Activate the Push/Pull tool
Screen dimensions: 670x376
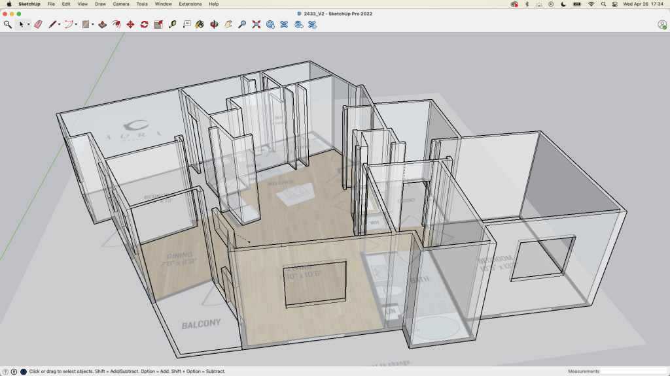(x=101, y=24)
